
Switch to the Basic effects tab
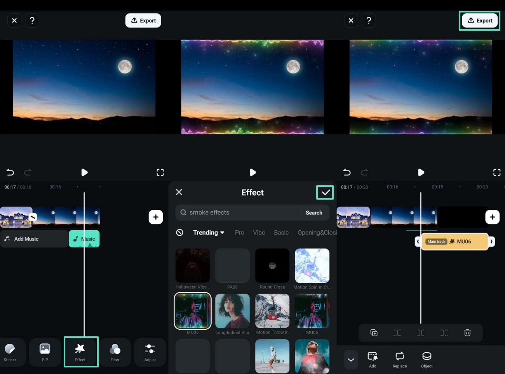click(281, 233)
